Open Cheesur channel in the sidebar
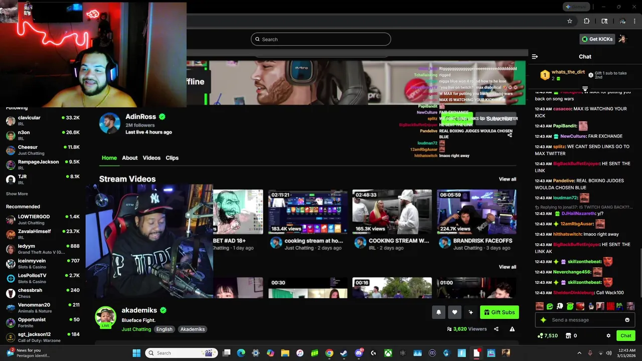 43,150
